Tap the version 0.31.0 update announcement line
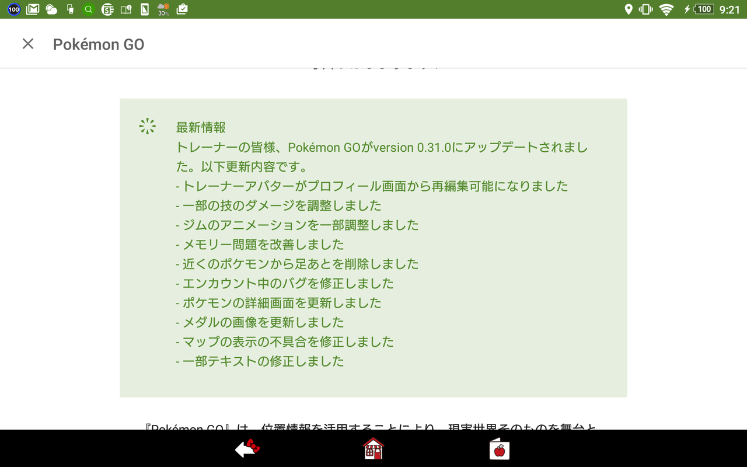The height and width of the screenshot is (467, 747). click(x=382, y=147)
